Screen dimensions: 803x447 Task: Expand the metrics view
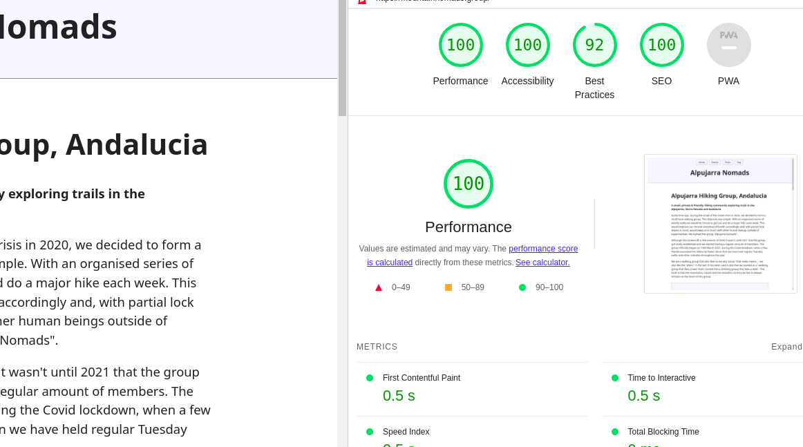786,346
